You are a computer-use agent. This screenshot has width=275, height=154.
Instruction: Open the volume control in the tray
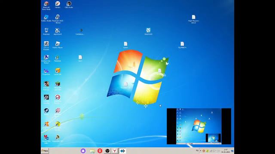click(218, 151)
